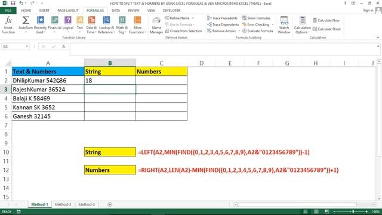Image resolution: width=382 pixels, height=215 pixels.
Task: Switch to Normal view in status bar
Action: click(x=305, y=211)
